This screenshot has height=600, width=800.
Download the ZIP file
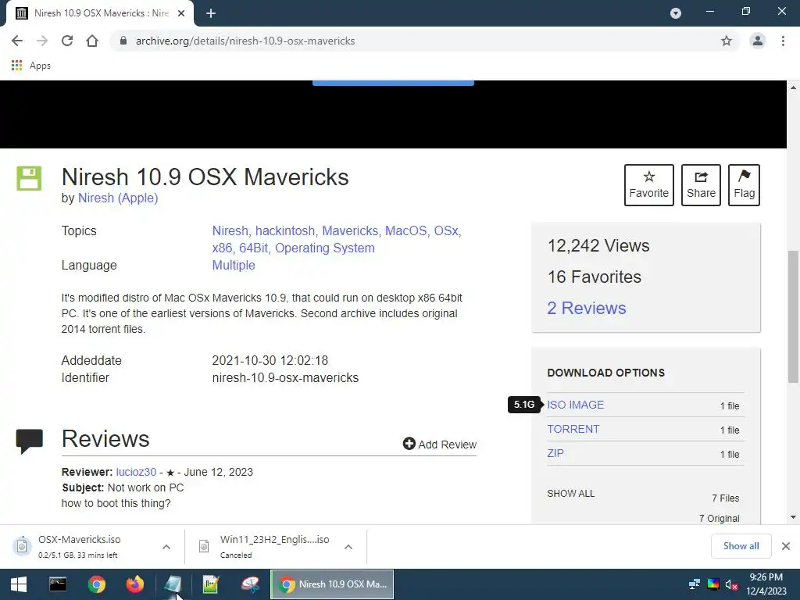point(555,453)
